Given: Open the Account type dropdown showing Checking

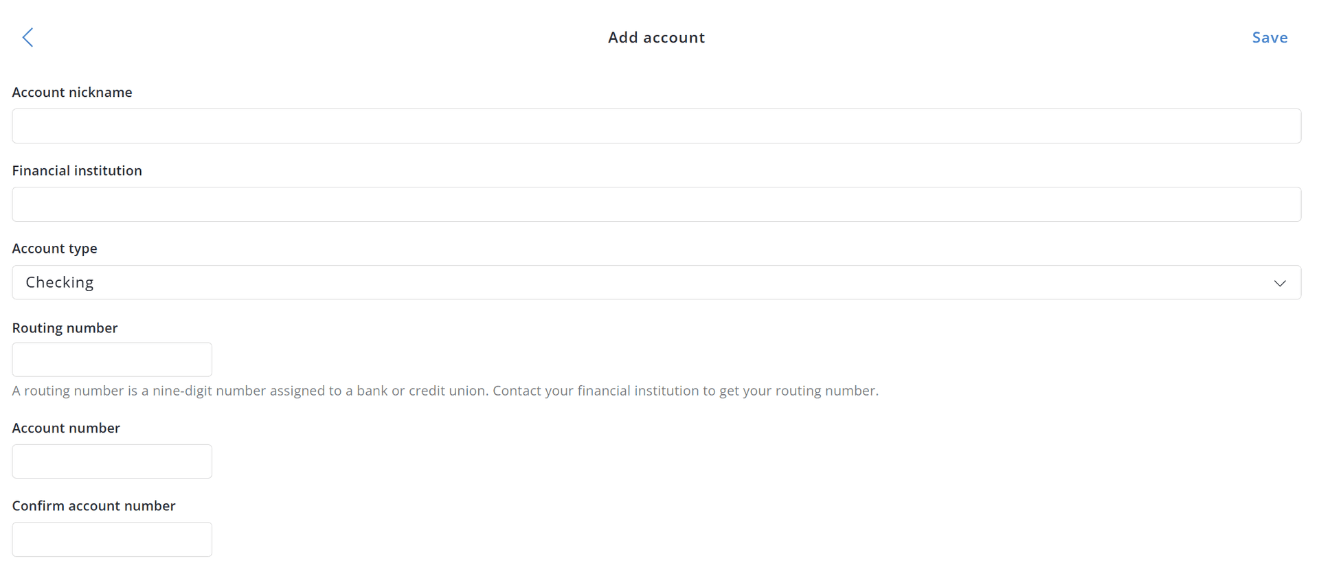Looking at the screenshot, I should click(x=656, y=282).
